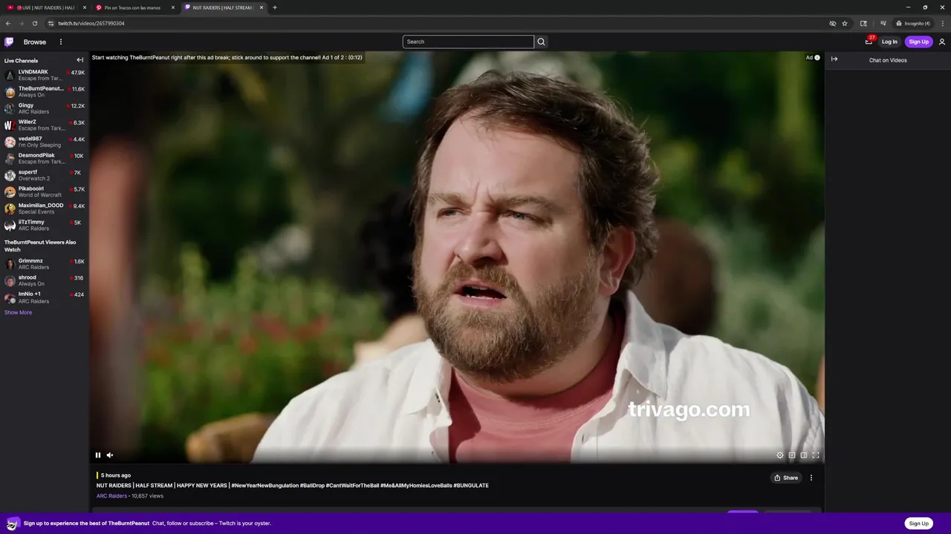Open Grimmmz recommended channel
The width and height of the screenshot is (951, 534).
click(45, 264)
